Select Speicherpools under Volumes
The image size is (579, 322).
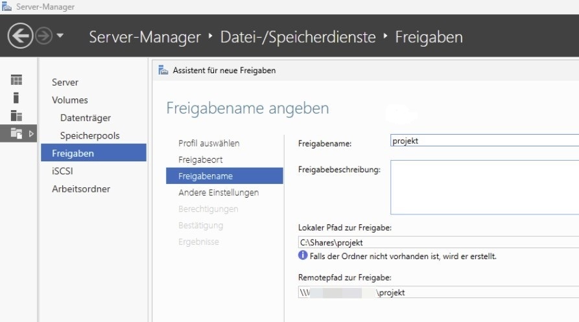pyautogui.click(x=89, y=135)
